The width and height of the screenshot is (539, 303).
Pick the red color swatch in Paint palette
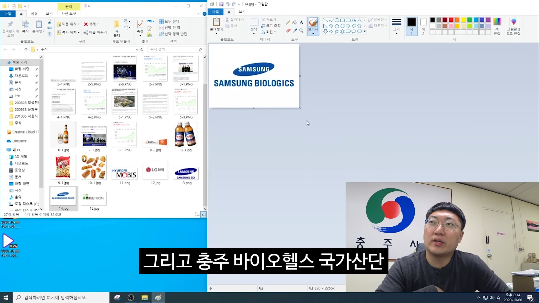pos(451,20)
